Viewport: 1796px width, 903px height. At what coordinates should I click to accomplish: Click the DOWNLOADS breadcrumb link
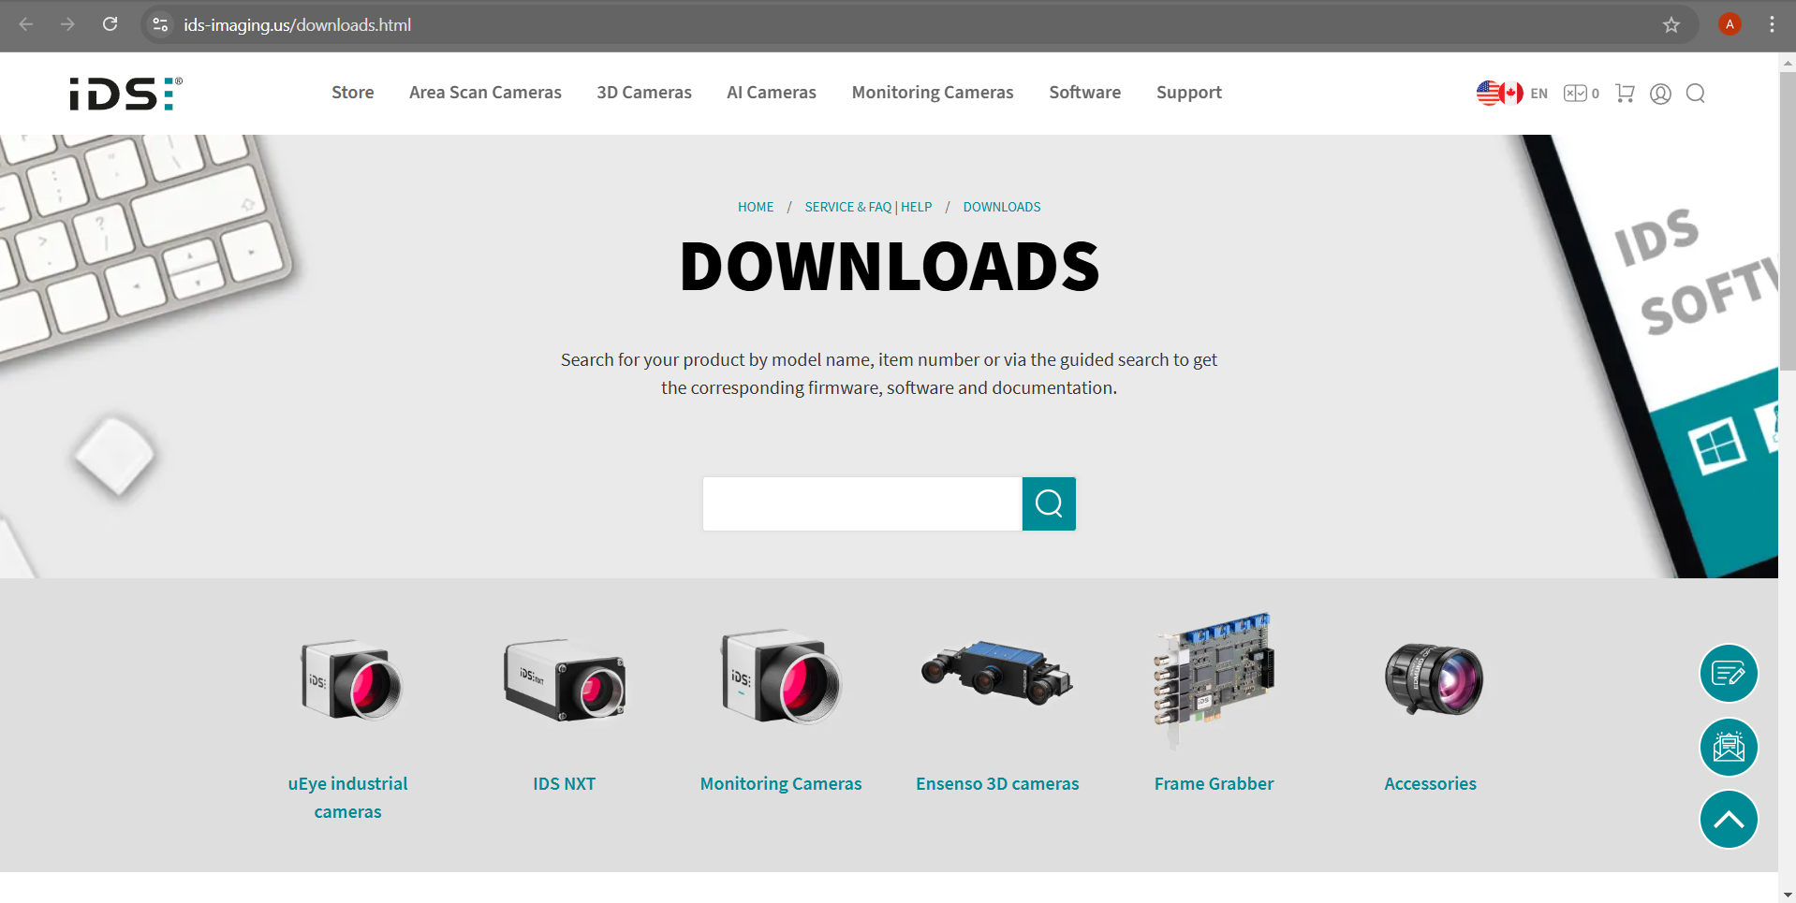[1002, 207]
